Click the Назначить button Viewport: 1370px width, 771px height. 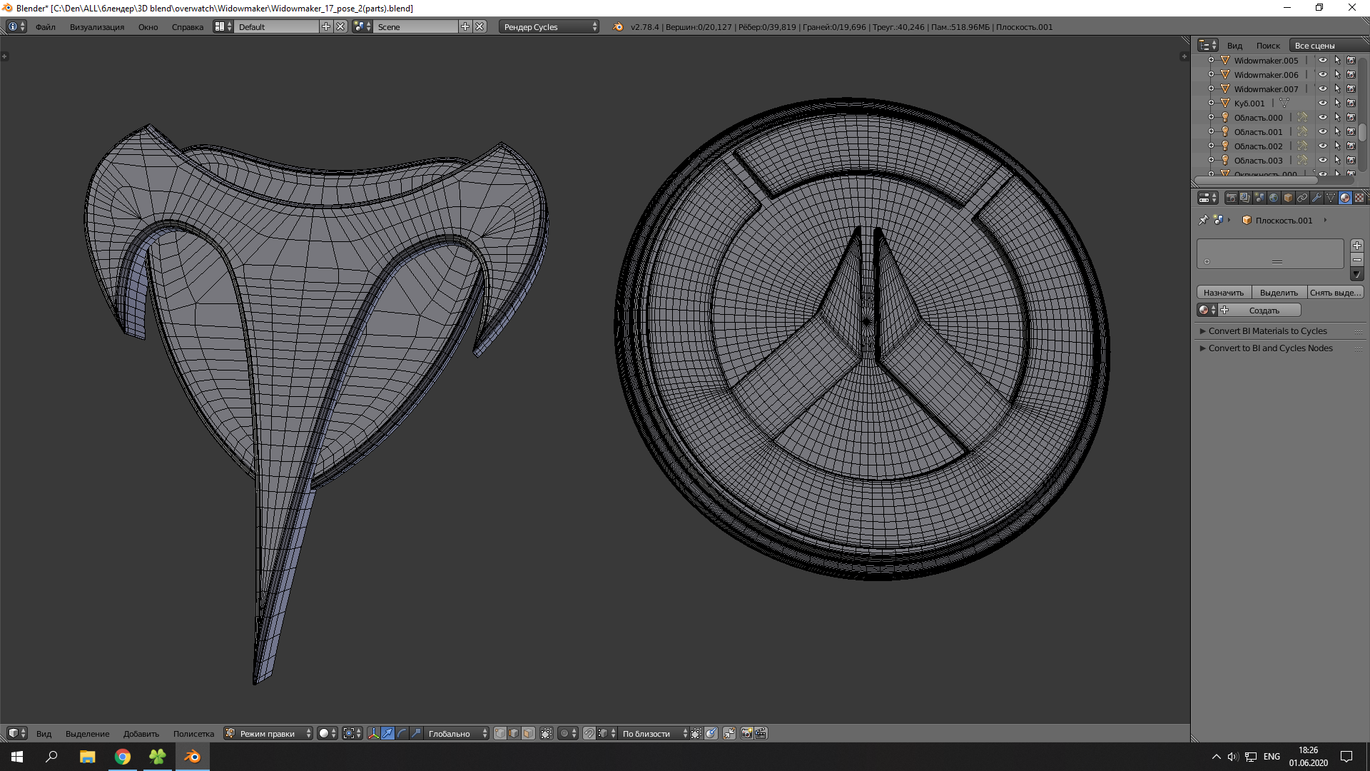[x=1223, y=293]
